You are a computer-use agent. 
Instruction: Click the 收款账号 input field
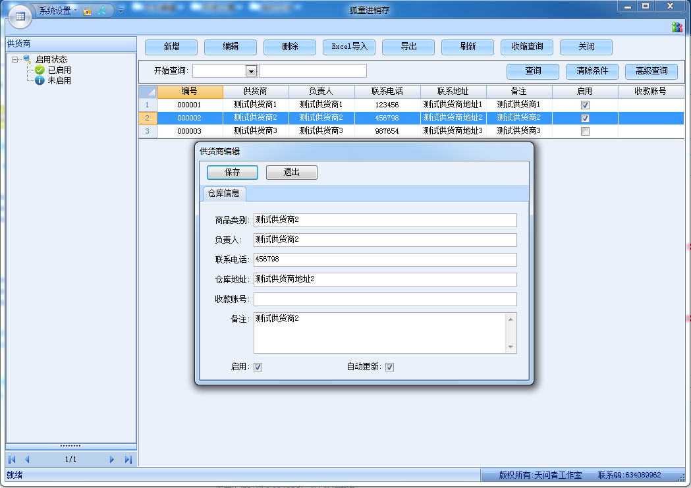[x=385, y=300]
